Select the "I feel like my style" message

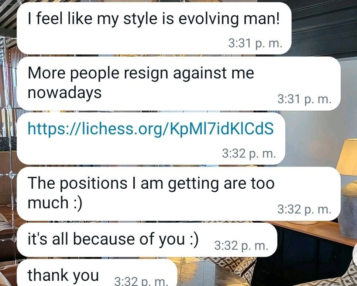coord(154,28)
